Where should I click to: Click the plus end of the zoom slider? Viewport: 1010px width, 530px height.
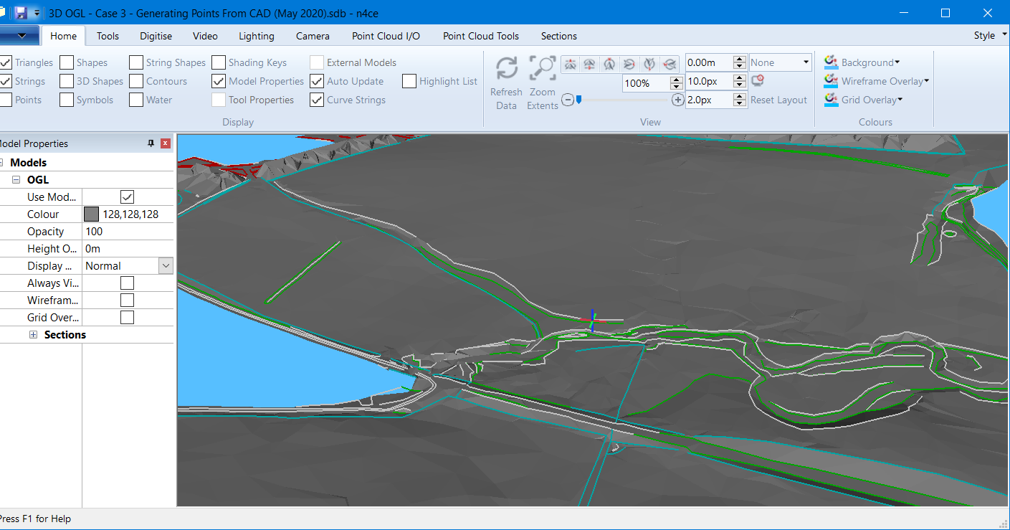[x=677, y=100]
